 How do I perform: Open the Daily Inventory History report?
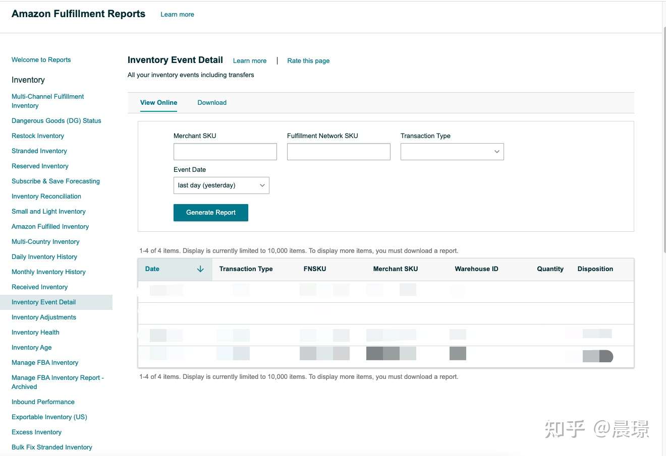coord(44,257)
